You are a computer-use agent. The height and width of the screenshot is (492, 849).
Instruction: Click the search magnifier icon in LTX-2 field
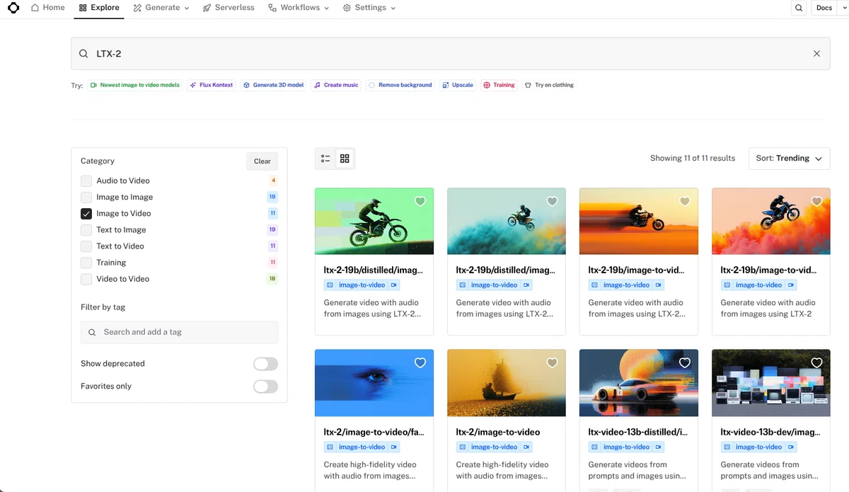pyautogui.click(x=83, y=54)
